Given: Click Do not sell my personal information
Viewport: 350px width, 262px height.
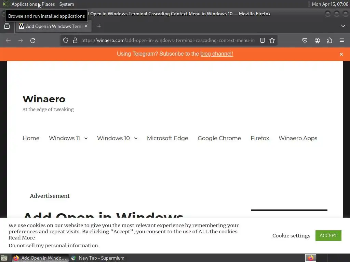Looking at the screenshot, I should tap(53, 245).
